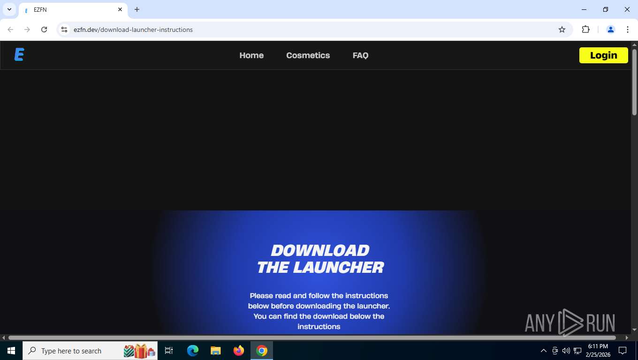Open volume control in system tray

pyautogui.click(x=566, y=351)
